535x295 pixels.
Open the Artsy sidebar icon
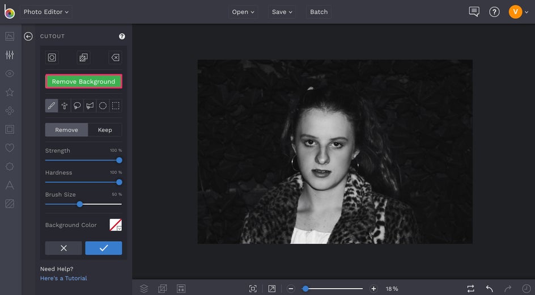pyautogui.click(x=10, y=111)
